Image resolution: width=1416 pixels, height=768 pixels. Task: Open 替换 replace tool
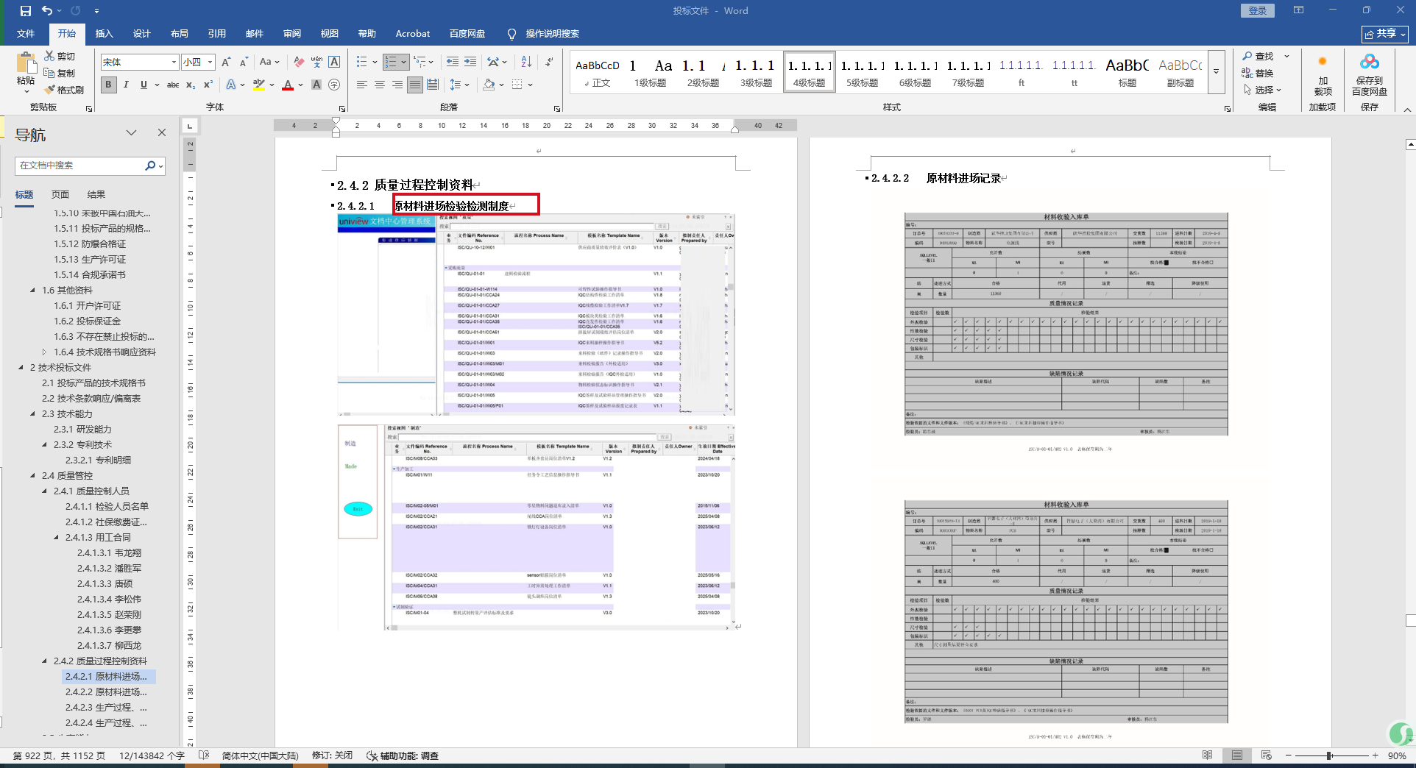tap(1257, 73)
